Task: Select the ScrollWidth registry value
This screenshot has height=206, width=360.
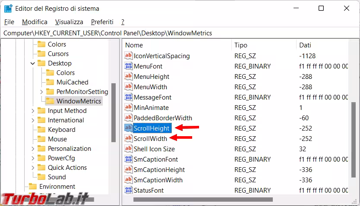Action: pos(150,139)
